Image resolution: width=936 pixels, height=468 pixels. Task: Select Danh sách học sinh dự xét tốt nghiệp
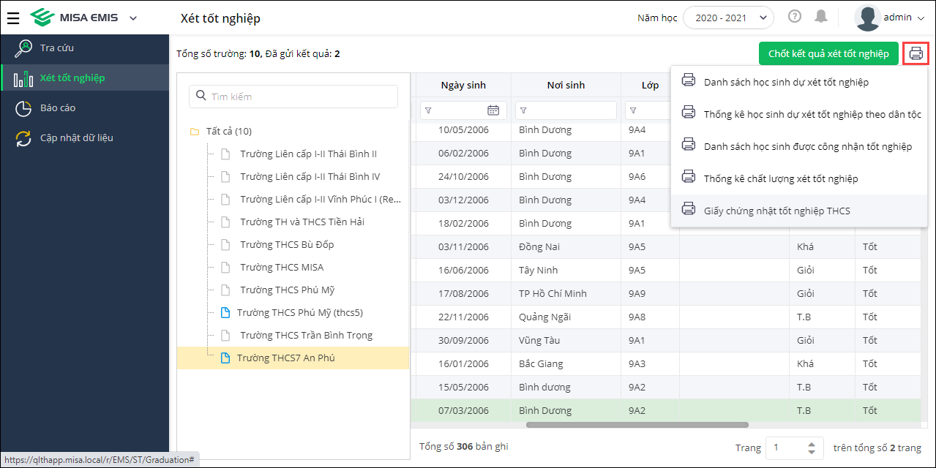(x=786, y=83)
